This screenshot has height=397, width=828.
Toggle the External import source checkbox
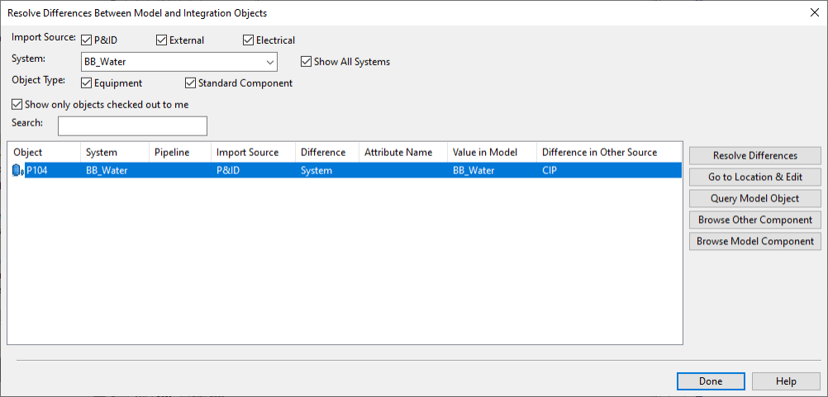(x=161, y=40)
